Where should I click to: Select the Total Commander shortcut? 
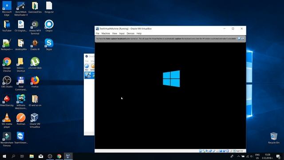click(x=21, y=84)
